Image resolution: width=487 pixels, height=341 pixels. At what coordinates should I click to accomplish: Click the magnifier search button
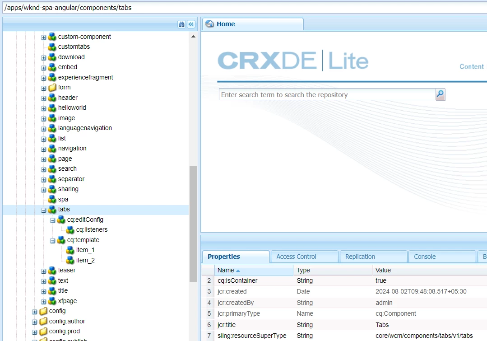[440, 94]
